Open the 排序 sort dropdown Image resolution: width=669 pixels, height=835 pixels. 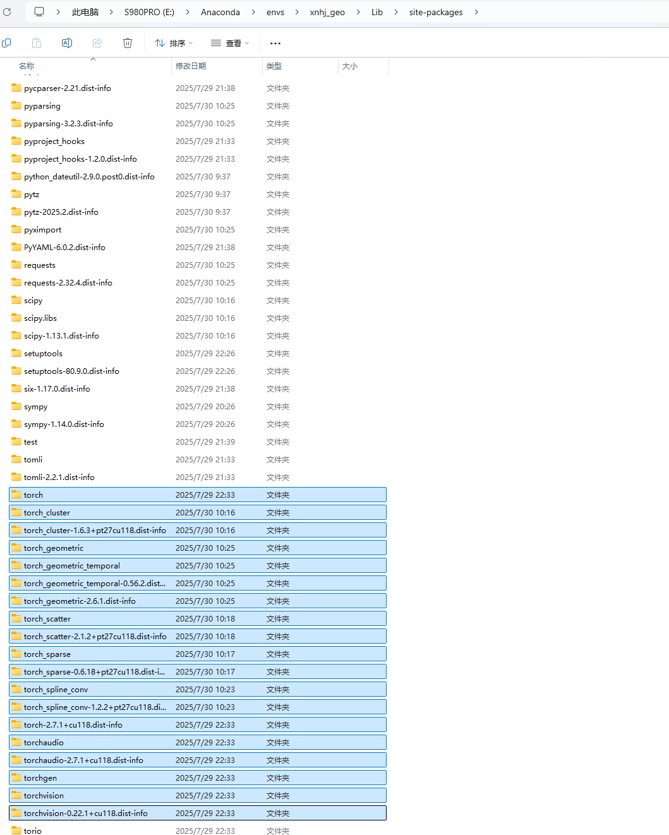[174, 44]
